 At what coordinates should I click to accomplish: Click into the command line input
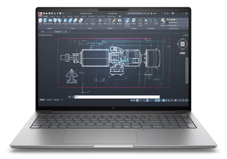(117, 97)
